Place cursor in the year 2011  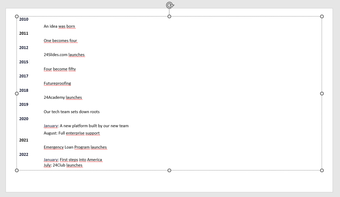[24, 33]
